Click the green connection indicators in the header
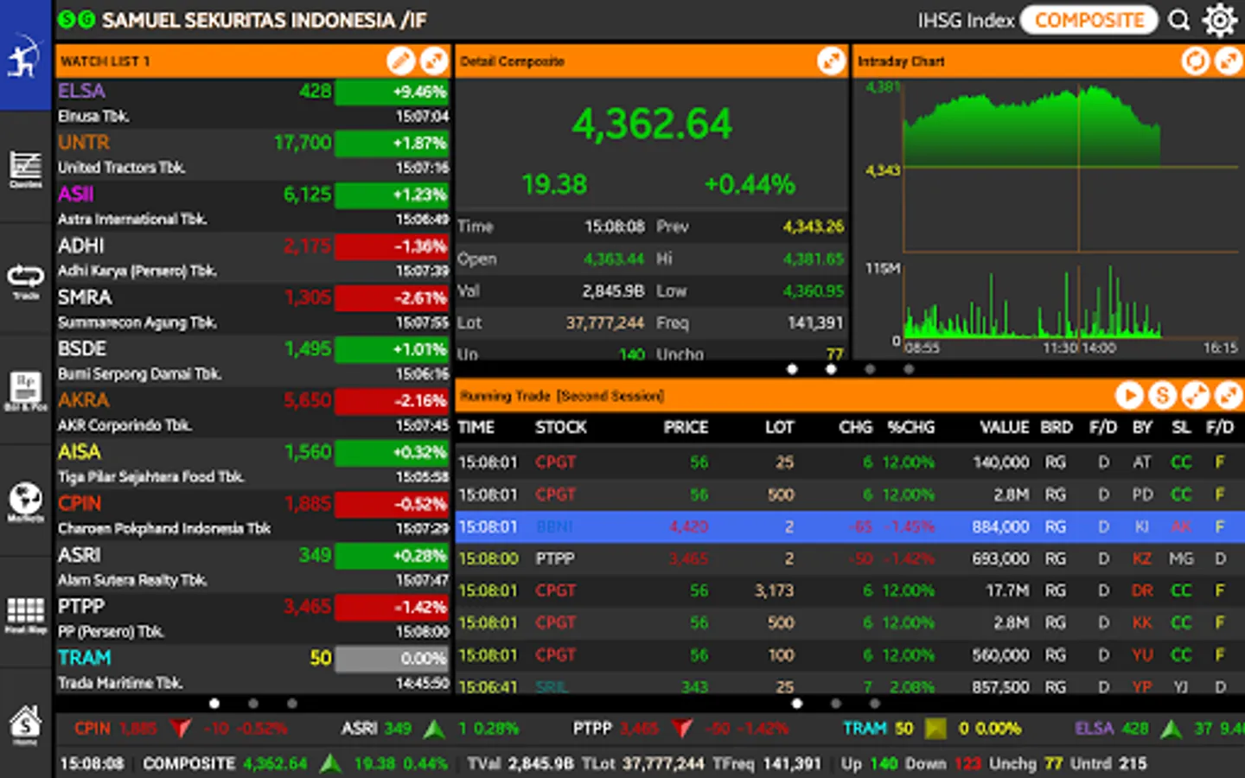This screenshot has width=1245, height=778. (76, 20)
